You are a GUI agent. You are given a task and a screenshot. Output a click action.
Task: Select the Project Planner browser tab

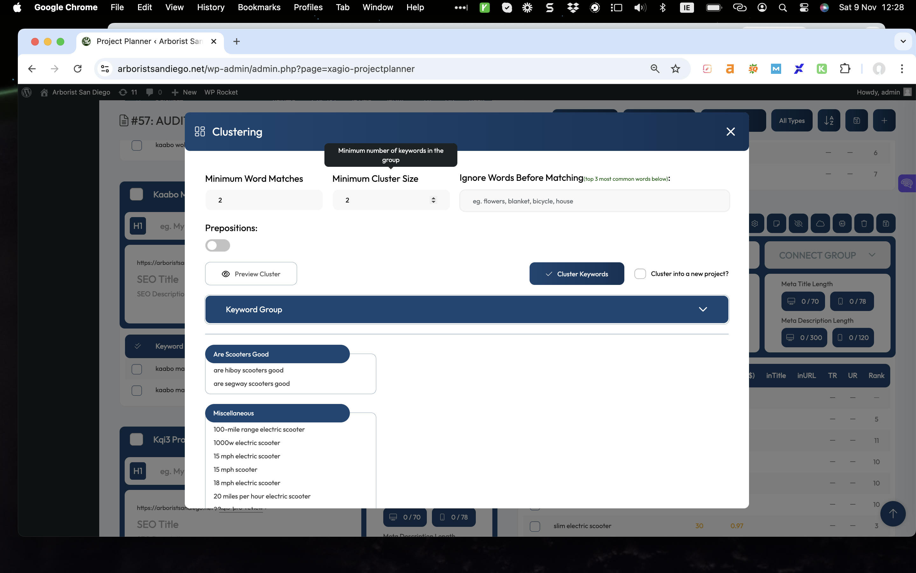pos(149,41)
